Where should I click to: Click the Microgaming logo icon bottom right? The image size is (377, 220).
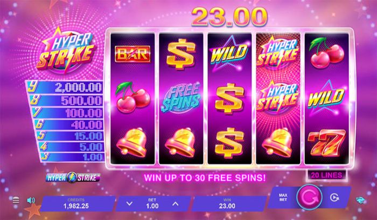coord(361,201)
